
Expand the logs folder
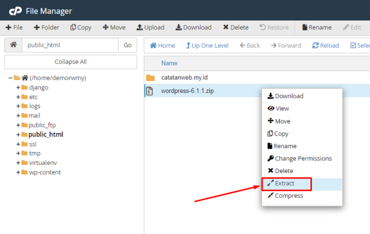(x=18, y=106)
